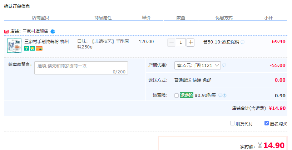Open the 省55元:手削1121 store discount dropdown
Viewport: 292px width, 150px height.
(198, 65)
